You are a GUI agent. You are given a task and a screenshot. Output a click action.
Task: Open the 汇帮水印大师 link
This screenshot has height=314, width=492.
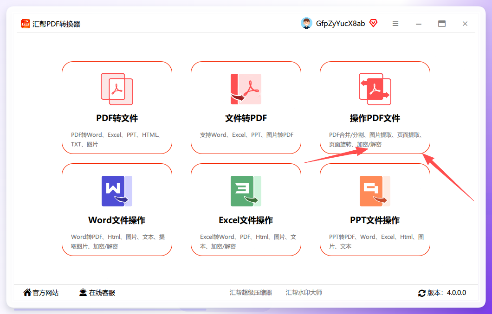304,292
